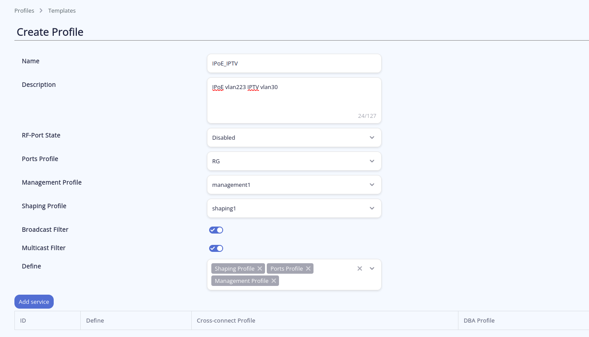Remove the Management Profile tag

(274, 281)
